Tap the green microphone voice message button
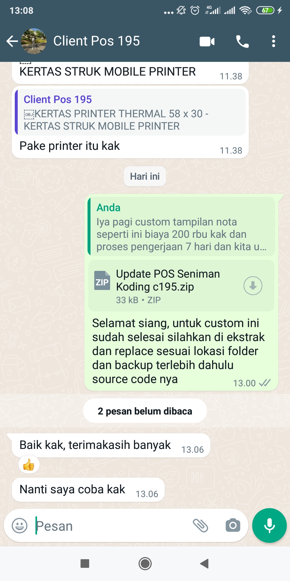Viewport: 290px width, 581px height. pos(269,525)
